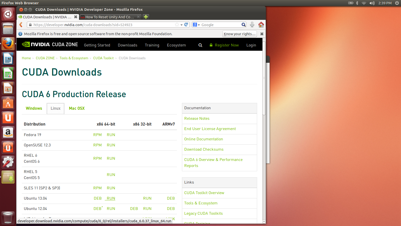Launch LibreOffice Impress from dock
The image size is (401, 226).
[8, 88]
